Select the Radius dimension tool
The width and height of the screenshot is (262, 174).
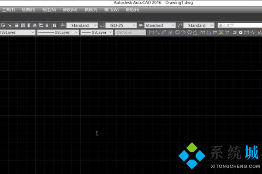click(178, 33)
